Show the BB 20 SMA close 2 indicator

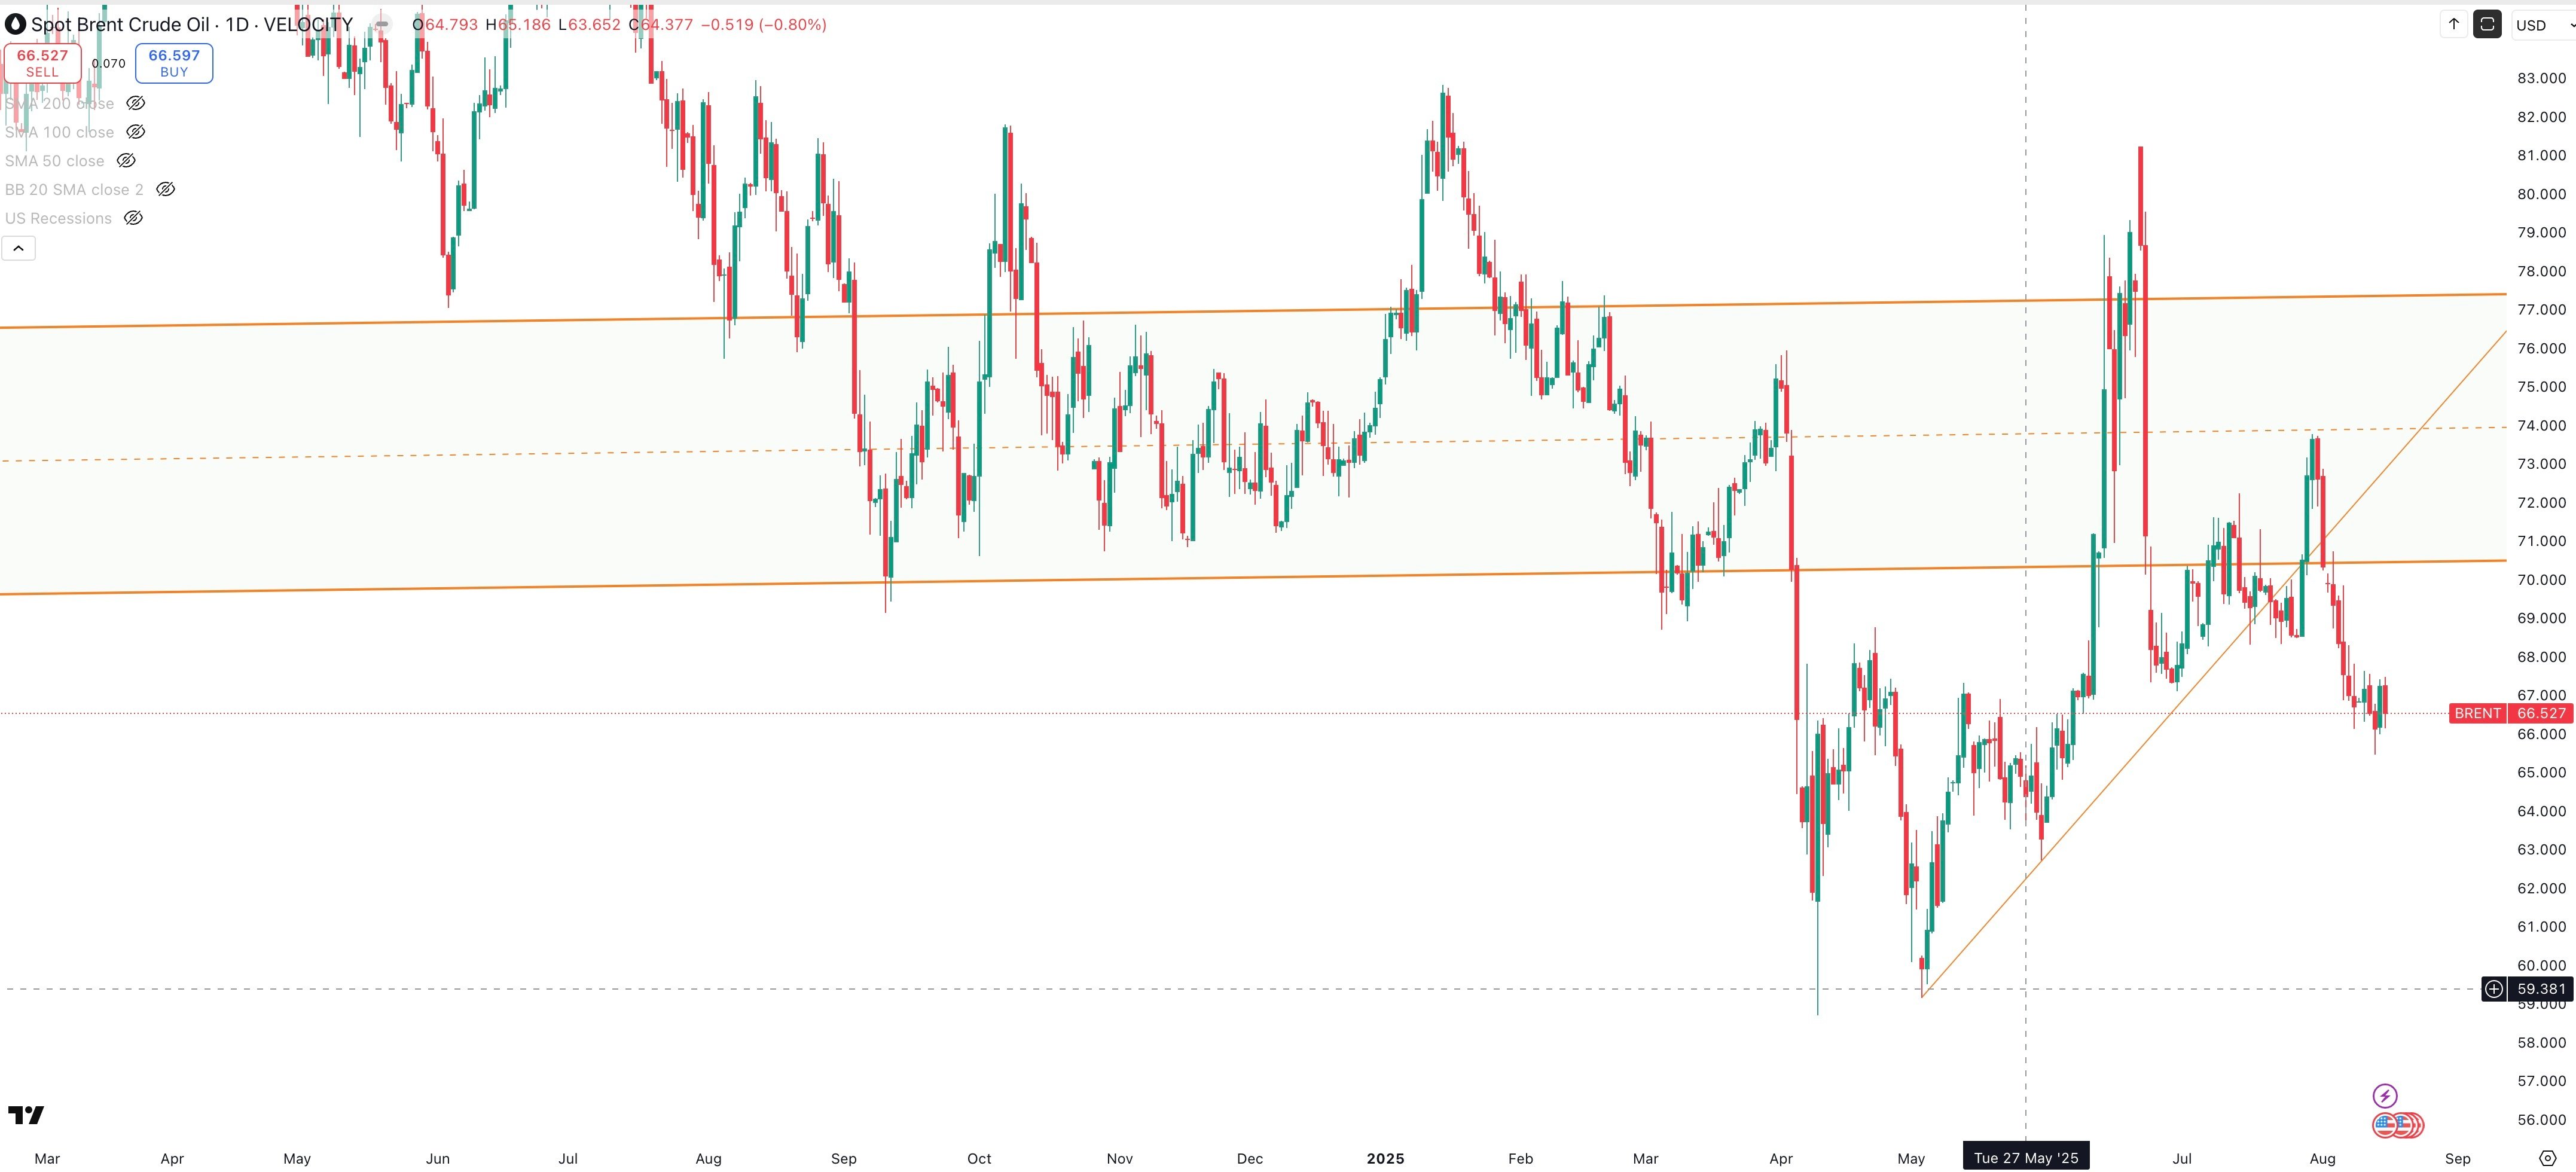166,189
